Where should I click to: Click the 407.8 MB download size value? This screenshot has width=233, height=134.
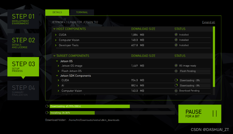coord(138,45)
